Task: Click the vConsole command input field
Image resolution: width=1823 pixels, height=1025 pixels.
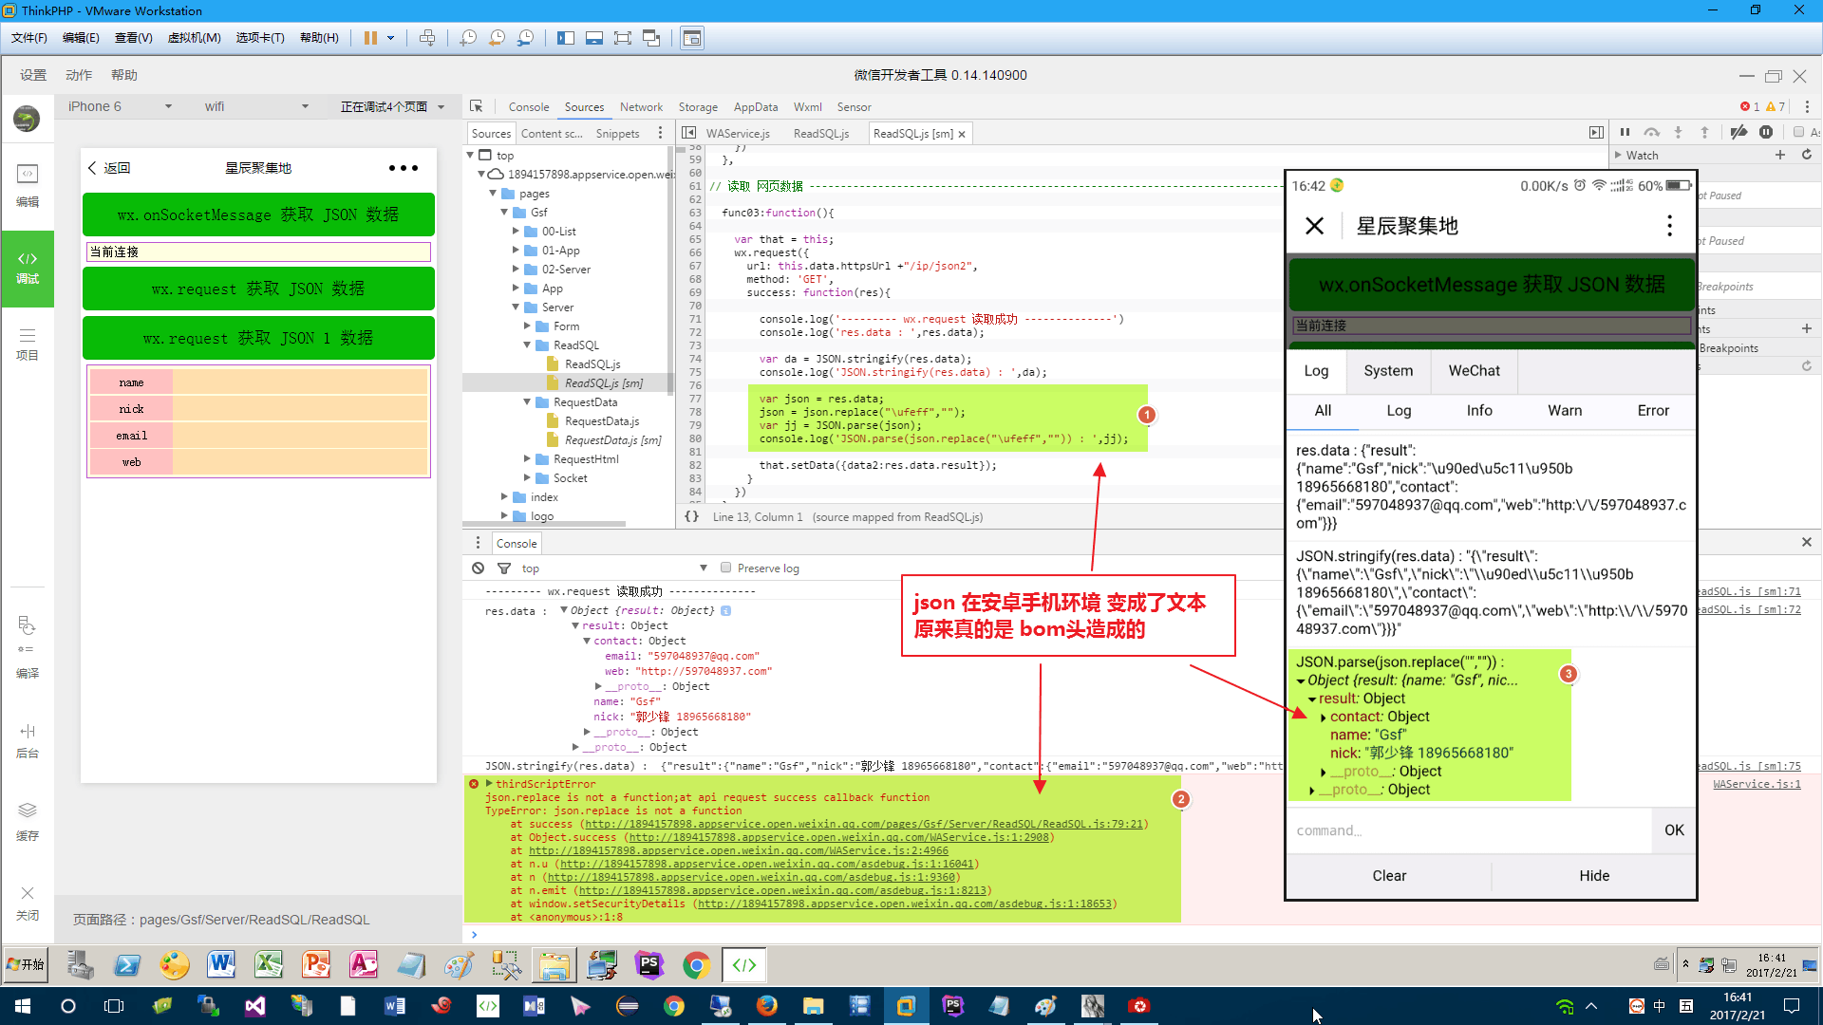Action: tap(1470, 830)
